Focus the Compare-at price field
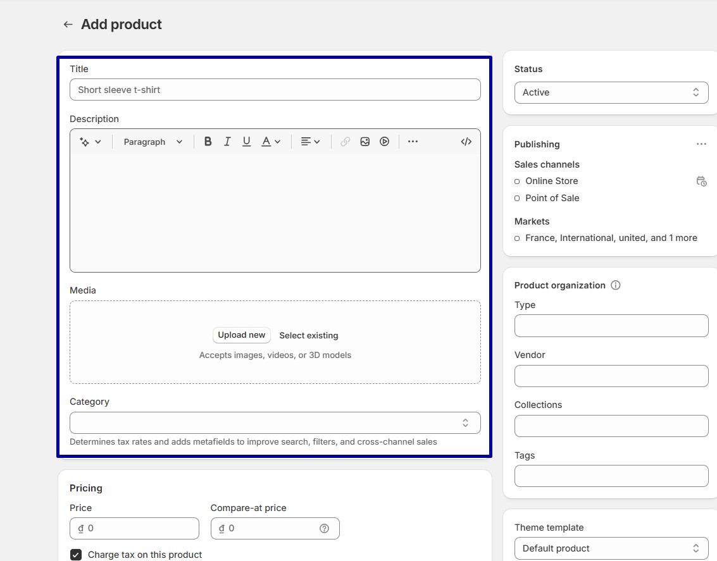 tap(275, 529)
